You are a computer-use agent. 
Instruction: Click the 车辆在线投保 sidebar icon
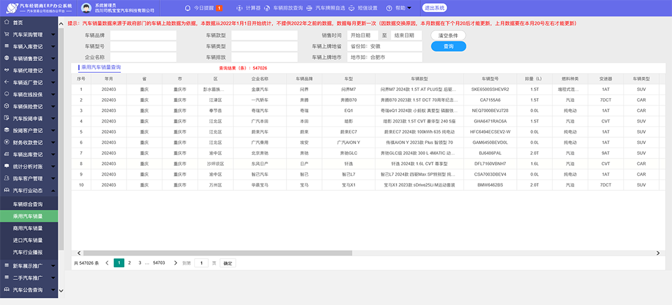click(x=7, y=94)
